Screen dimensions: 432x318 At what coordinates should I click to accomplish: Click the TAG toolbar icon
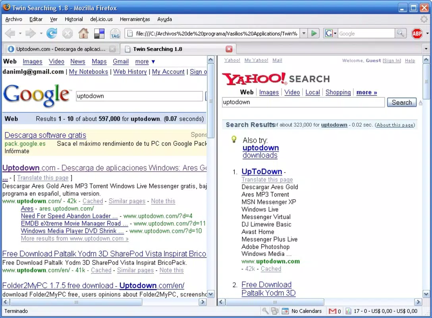click(115, 34)
